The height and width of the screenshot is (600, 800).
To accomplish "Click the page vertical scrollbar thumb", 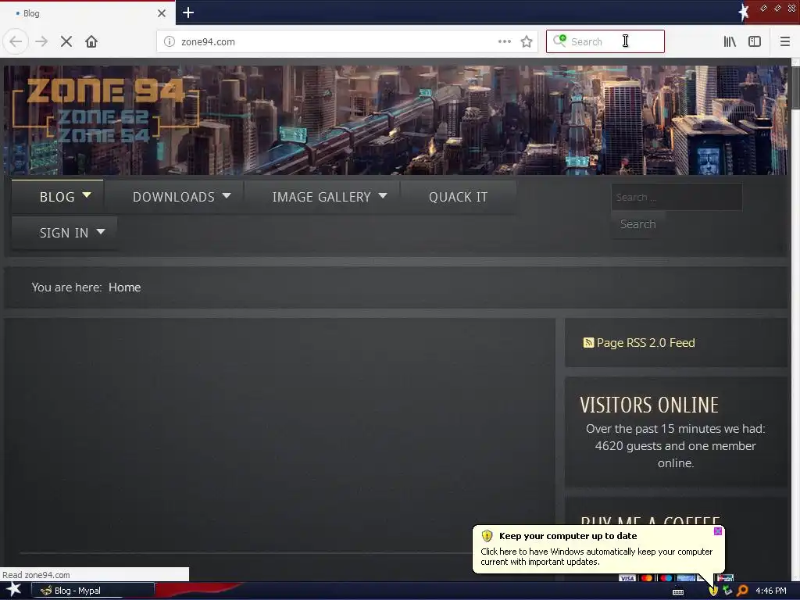I will [x=795, y=87].
